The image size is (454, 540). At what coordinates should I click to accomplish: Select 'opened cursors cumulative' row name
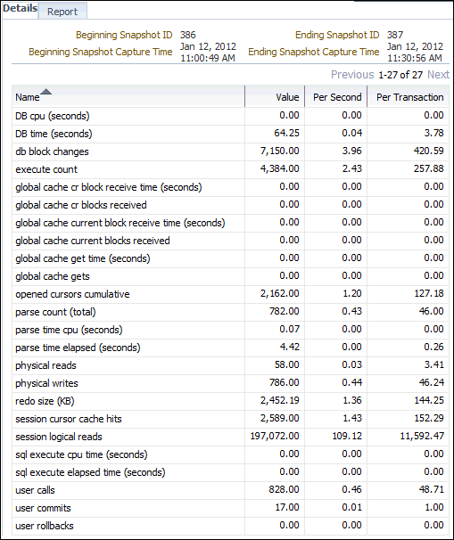[x=72, y=294]
